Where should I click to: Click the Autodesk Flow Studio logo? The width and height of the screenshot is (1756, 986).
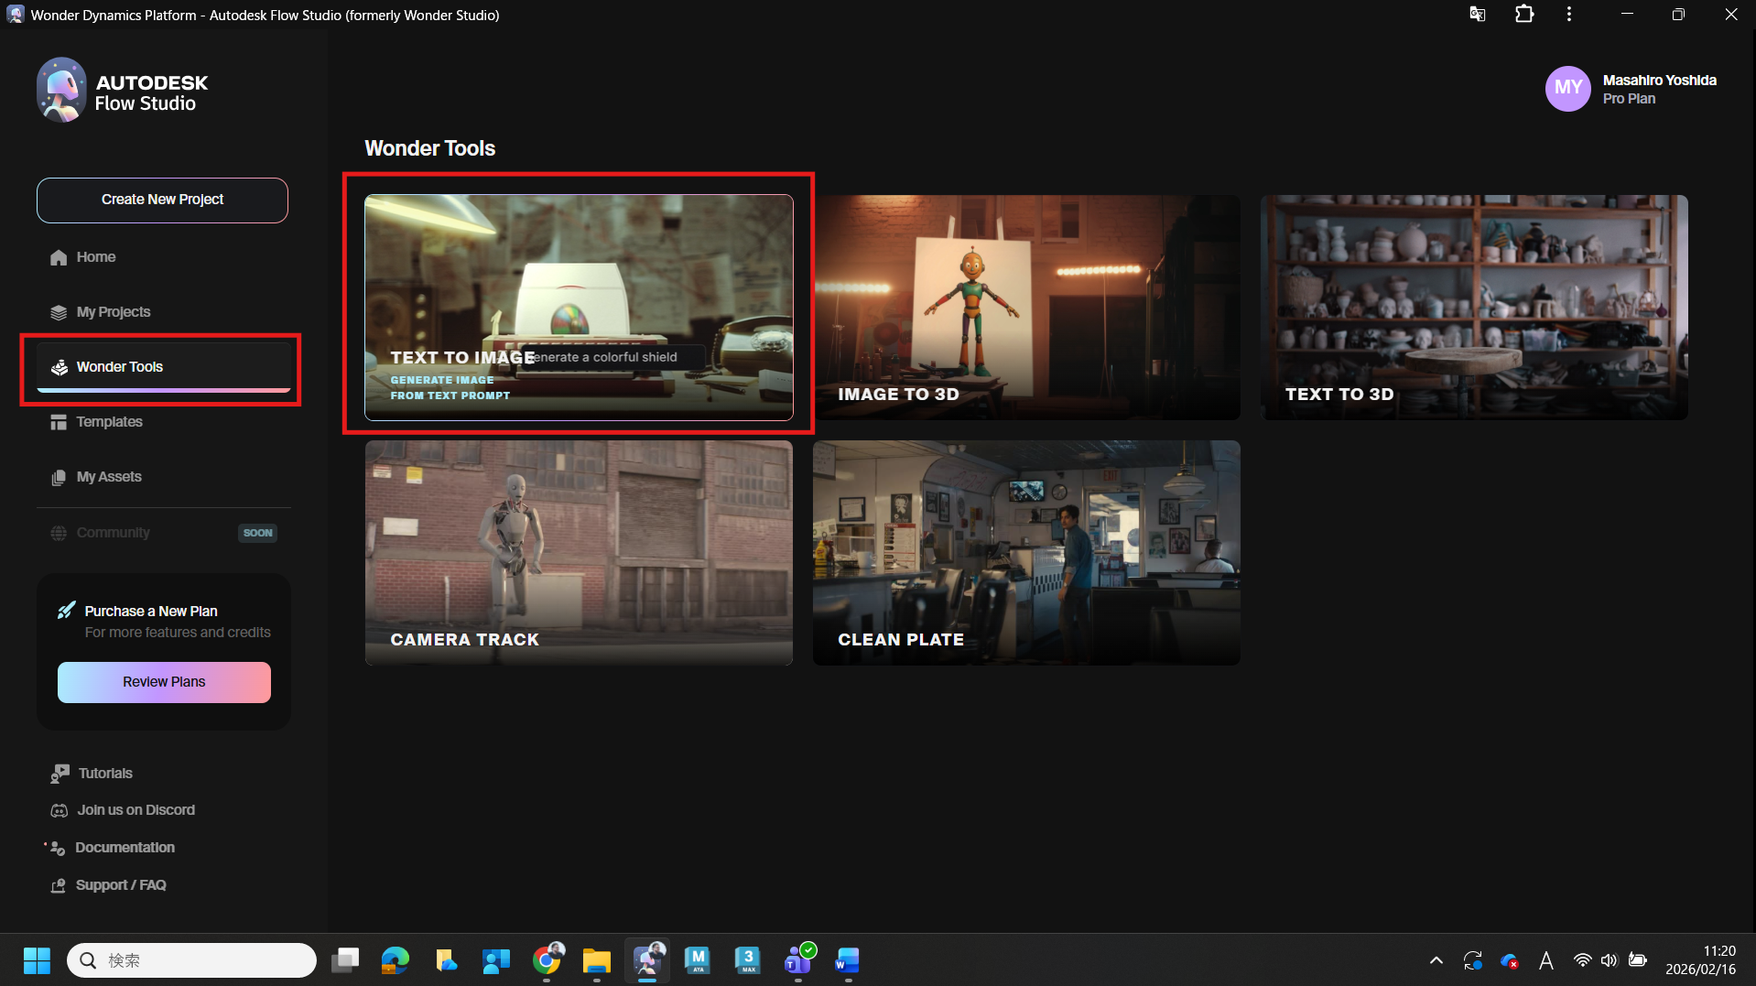tap(122, 92)
